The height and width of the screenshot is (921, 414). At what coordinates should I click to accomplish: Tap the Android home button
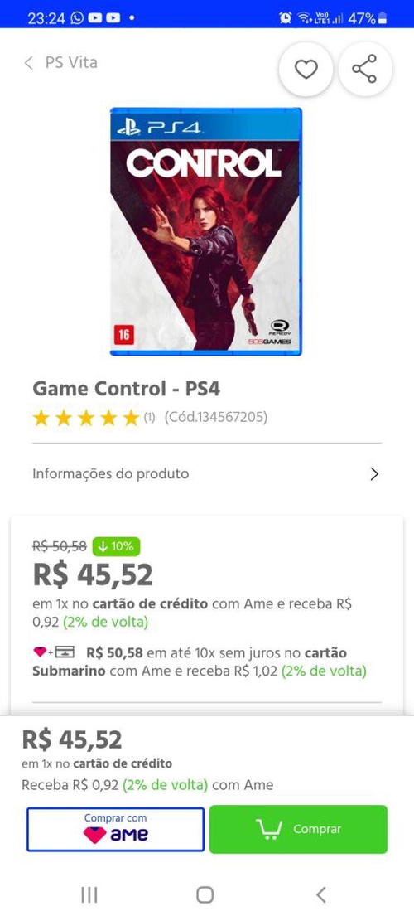click(x=205, y=894)
